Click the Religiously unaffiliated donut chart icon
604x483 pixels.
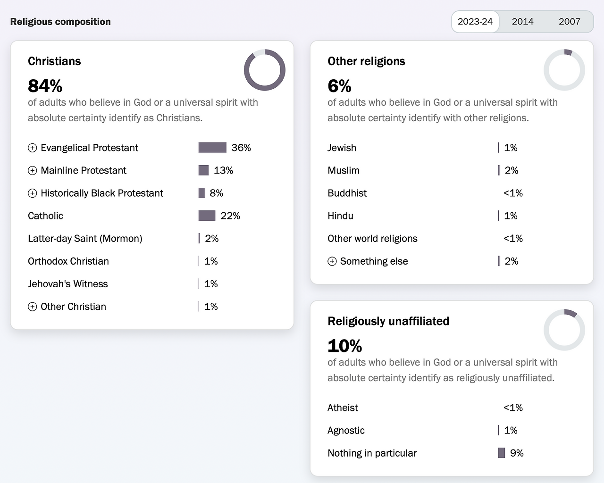(564, 330)
